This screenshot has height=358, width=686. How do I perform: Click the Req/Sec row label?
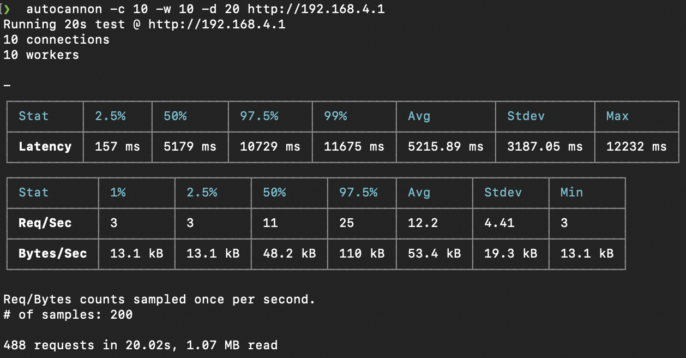[45, 223]
